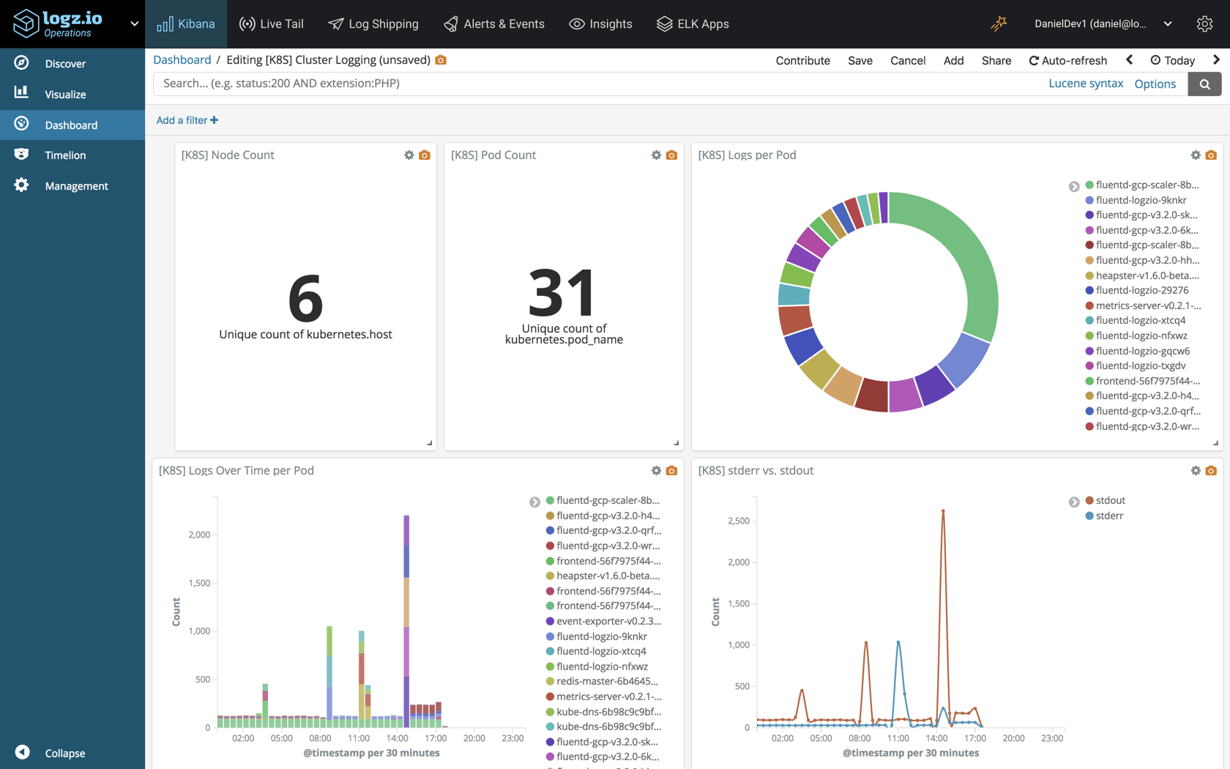
Task: Hide the stdout series in the legend
Action: [1111, 500]
